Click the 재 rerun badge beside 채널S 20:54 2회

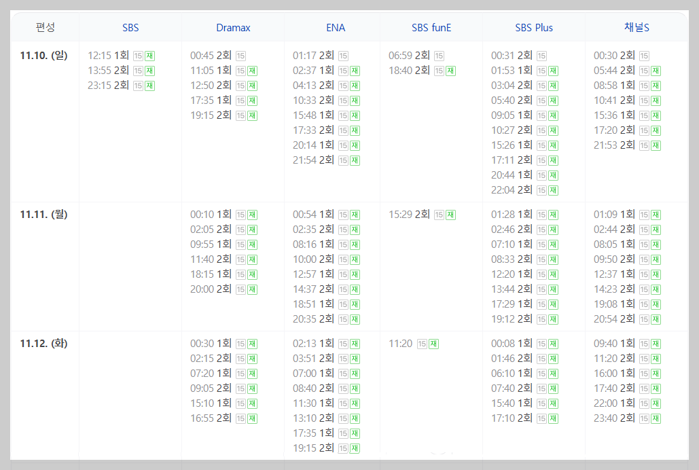pos(656,319)
